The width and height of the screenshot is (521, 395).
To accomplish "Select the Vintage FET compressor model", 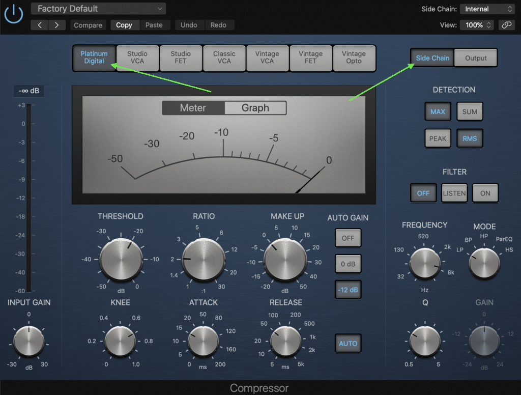I will coord(311,58).
